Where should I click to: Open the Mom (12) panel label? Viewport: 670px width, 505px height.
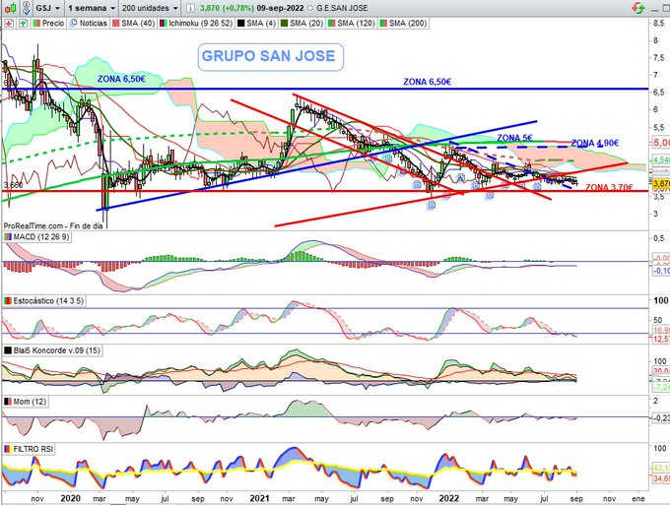click(26, 402)
